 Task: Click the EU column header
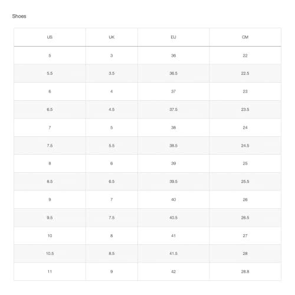tap(173, 37)
